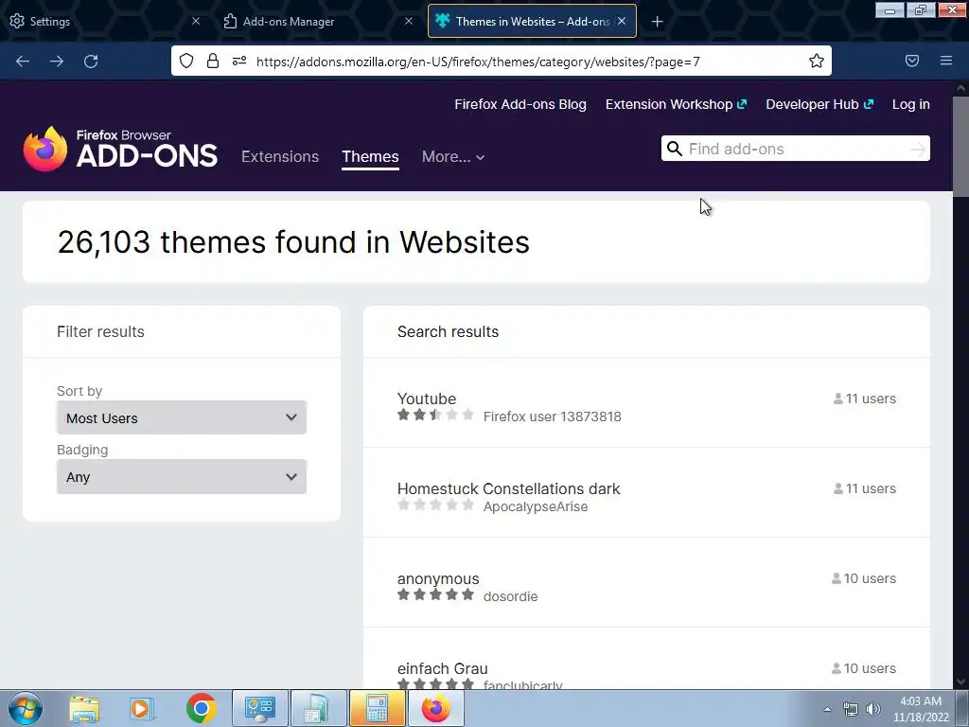Click the volume speaker tray icon
This screenshot has height=727, width=969.
click(873, 709)
